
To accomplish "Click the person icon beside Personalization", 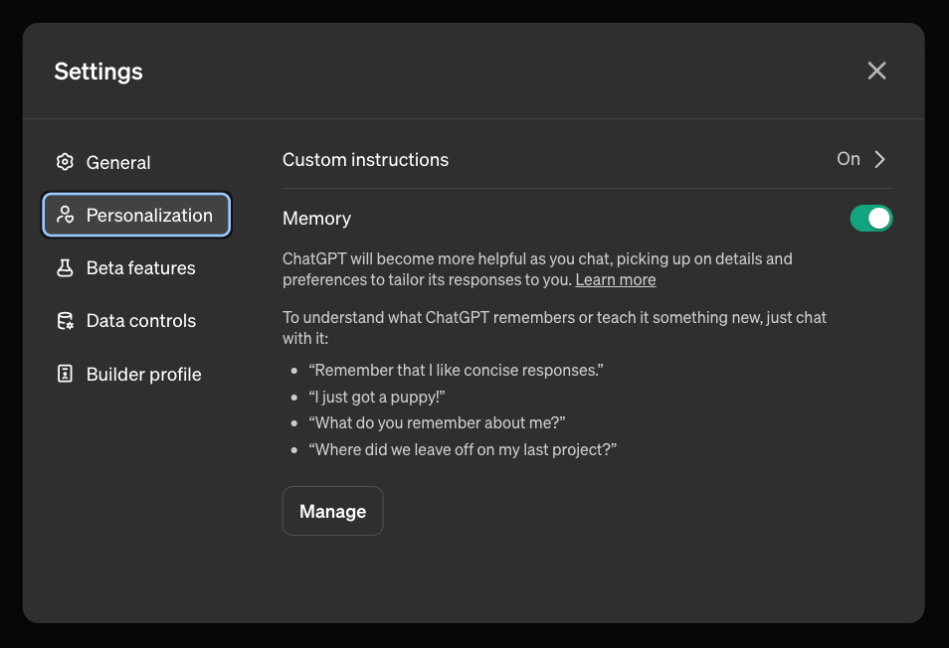I will 66,215.
